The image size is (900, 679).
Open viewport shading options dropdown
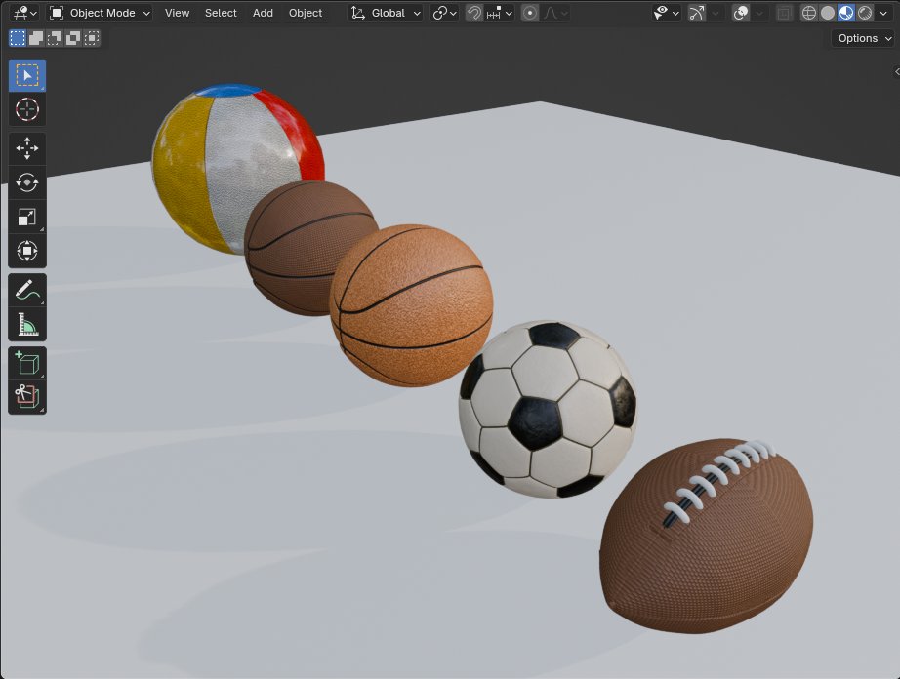click(x=883, y=13)
